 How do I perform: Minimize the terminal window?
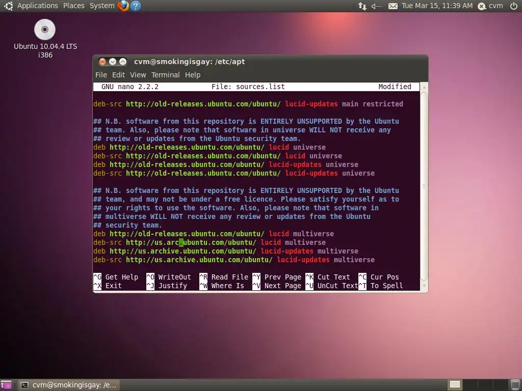point(113,62)
